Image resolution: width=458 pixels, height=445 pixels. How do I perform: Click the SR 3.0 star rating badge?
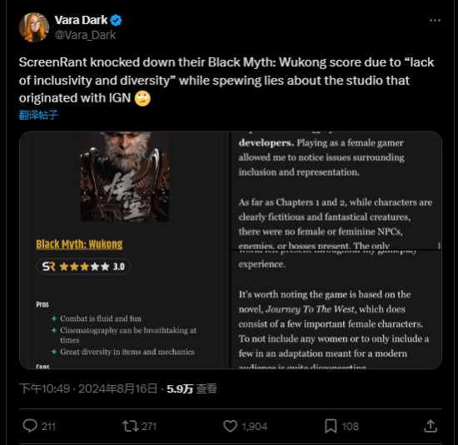83,266
